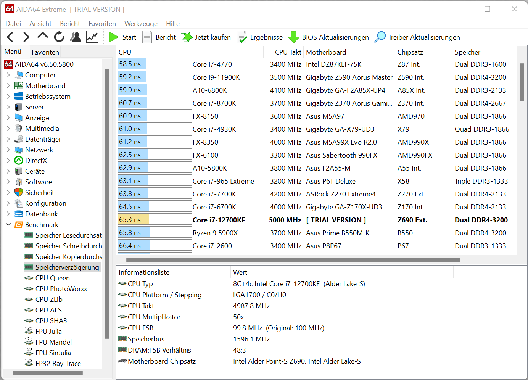Click the up-level arrow icon
528x380 pixels.
click(43, 36)
